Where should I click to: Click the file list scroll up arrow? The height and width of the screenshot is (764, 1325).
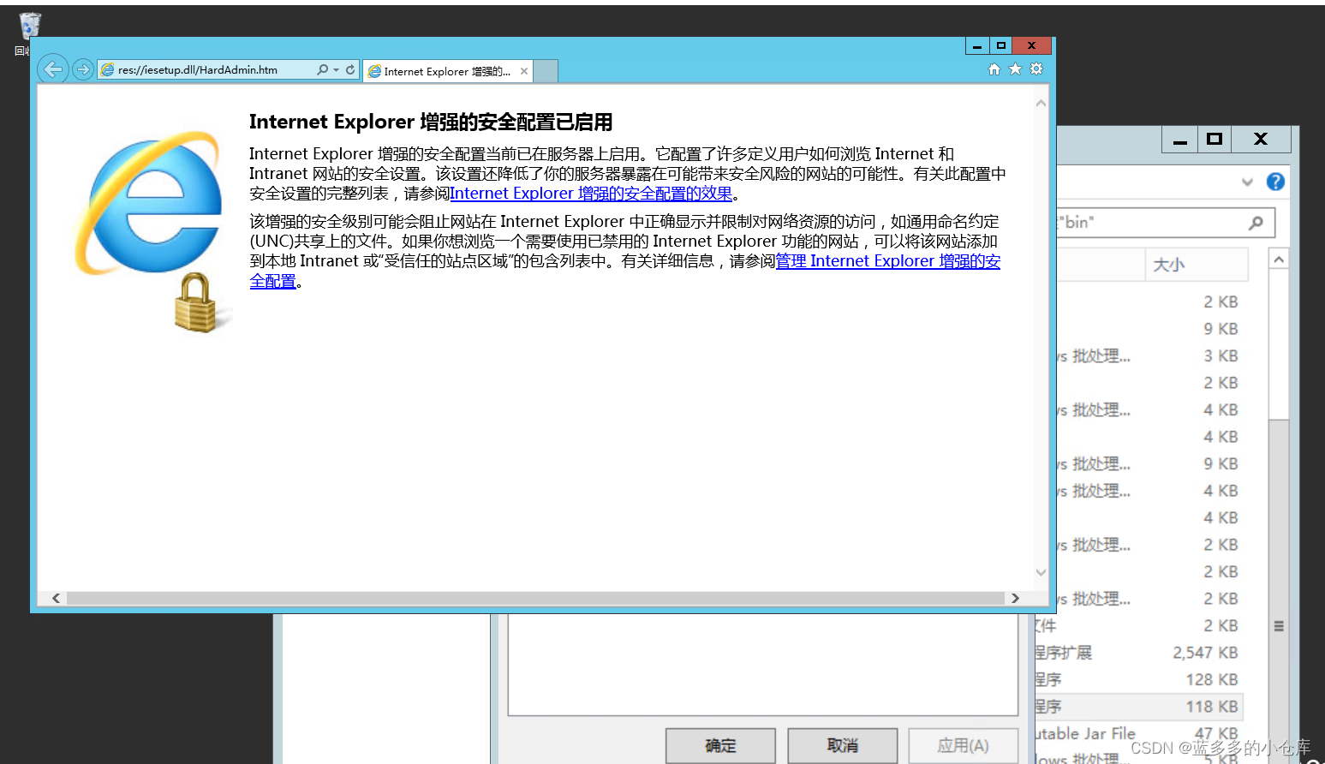(x=1279, y=260)
